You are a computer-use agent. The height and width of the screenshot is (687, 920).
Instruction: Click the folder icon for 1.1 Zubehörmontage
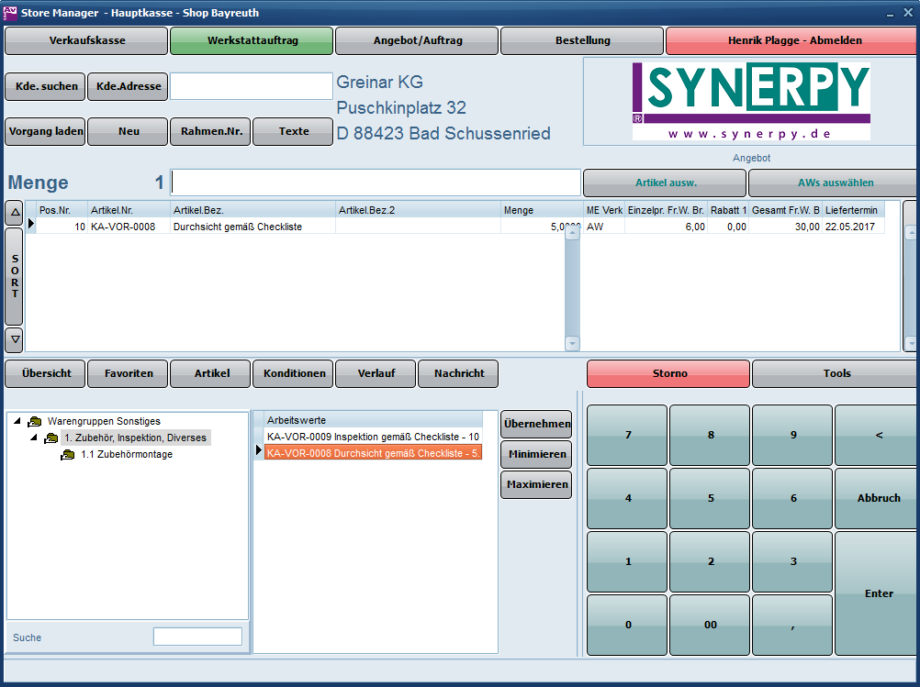point(68,455)
